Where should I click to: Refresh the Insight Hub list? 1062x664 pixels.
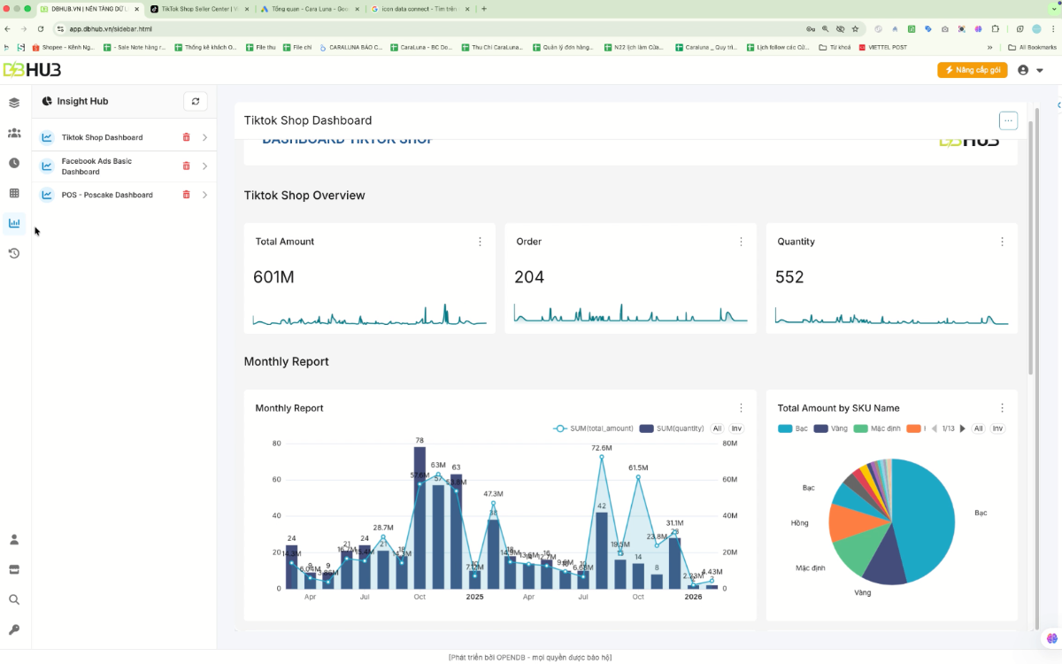[196, 101]
